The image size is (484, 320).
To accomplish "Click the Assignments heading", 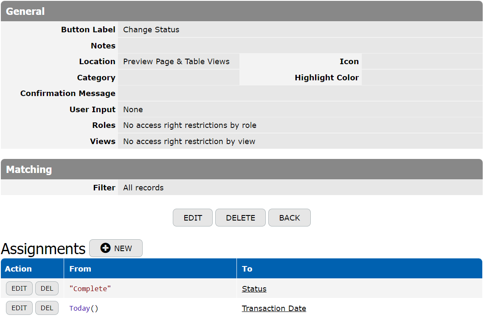I will (x=43, y=249).
